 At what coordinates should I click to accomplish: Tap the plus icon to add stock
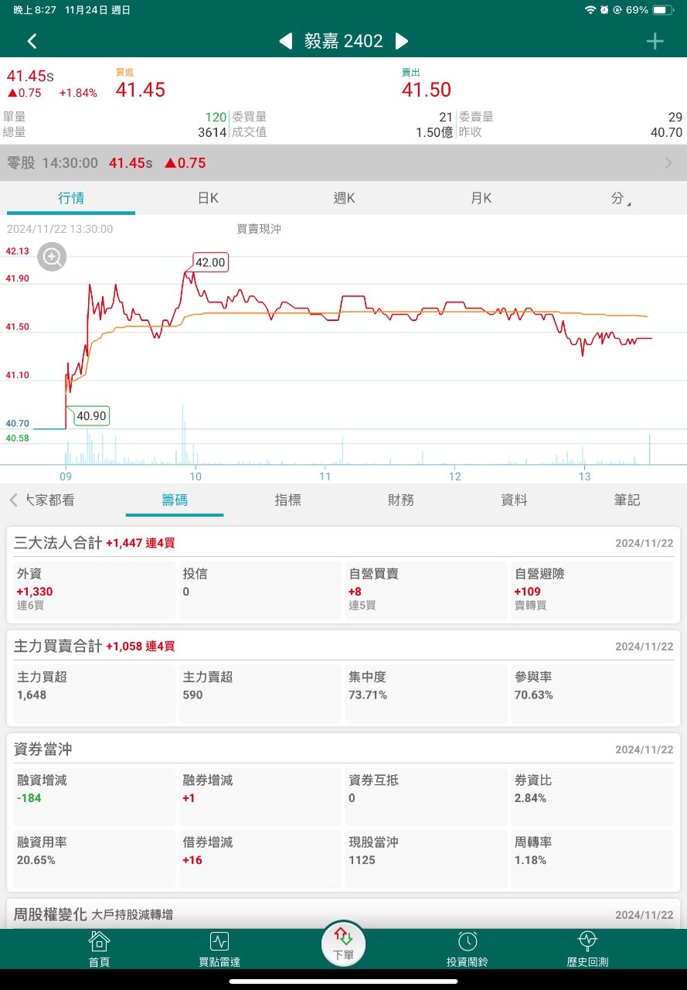(x=655, y=41)
